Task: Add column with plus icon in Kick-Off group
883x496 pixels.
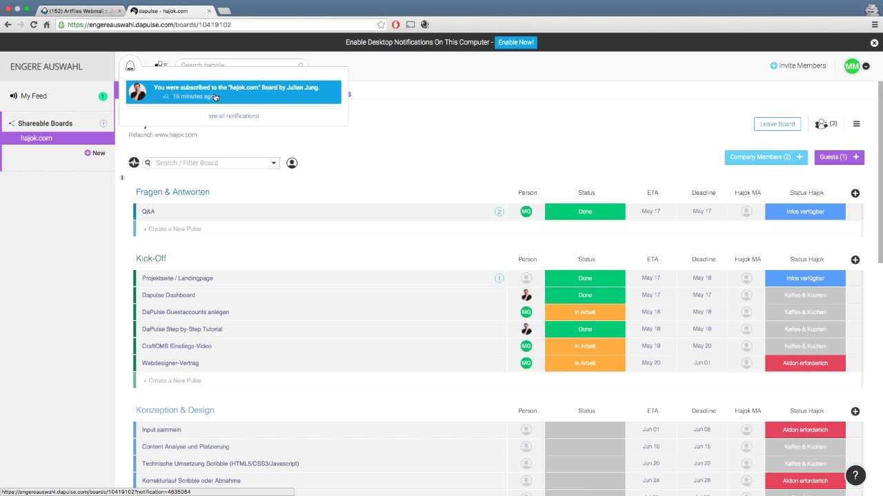Action: [855, 260]
